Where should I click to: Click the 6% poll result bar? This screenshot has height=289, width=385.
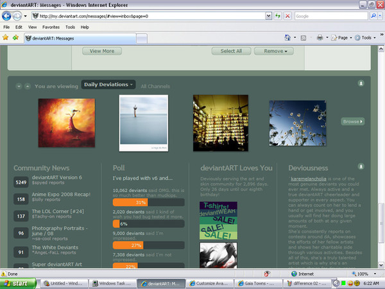149,224
